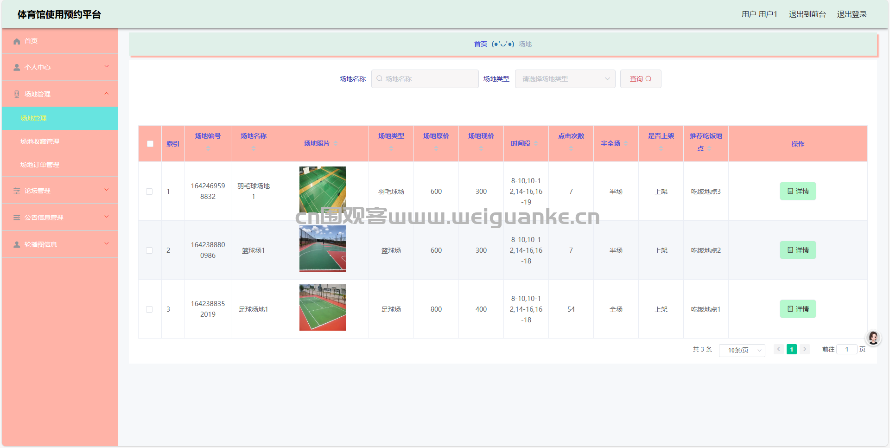Open 详情 for 足球场地1

tap(798, 309)
